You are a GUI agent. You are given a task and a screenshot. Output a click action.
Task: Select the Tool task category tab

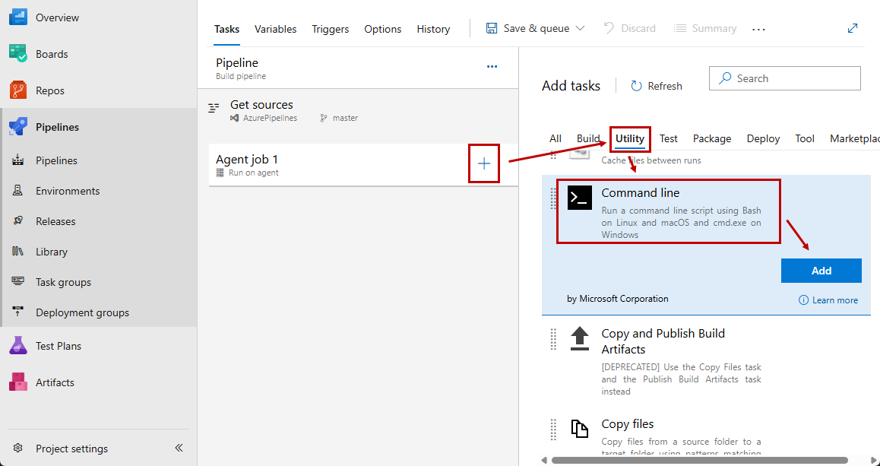click(805, 138)
